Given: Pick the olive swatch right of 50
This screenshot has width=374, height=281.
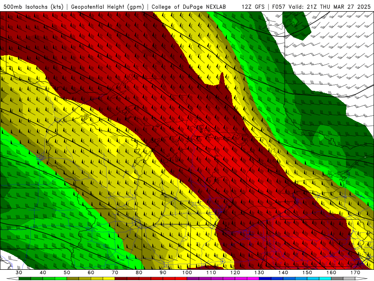Looking at the screenshot, I should click(73, 279).
